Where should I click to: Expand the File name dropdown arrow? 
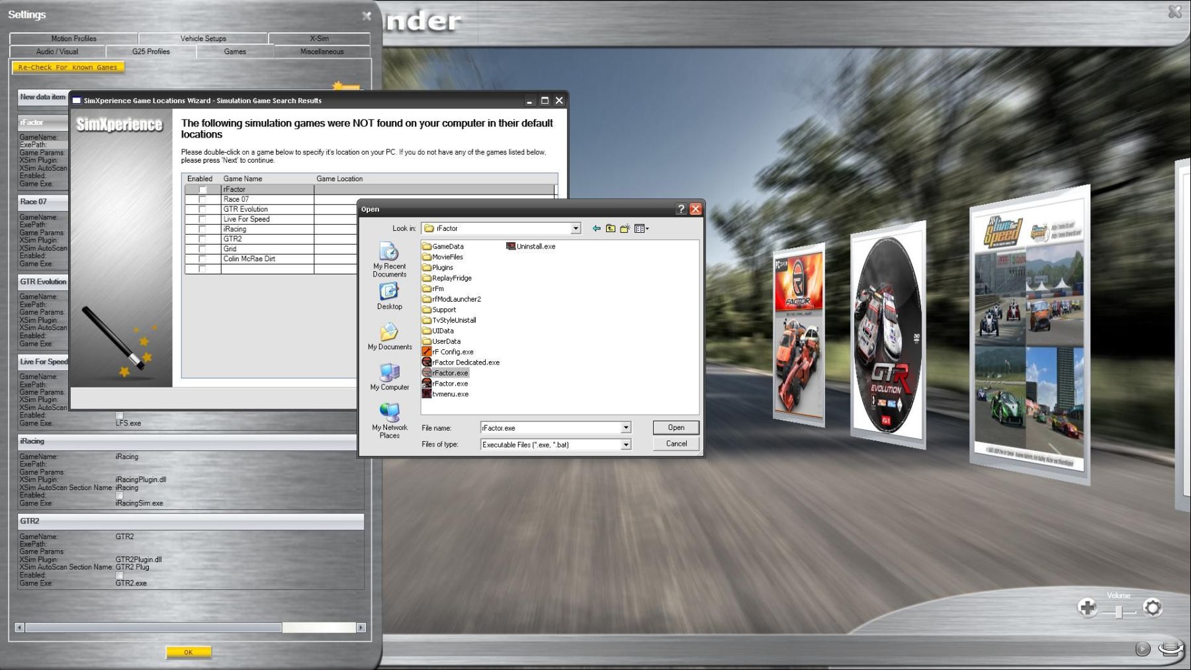coord(625,428)
